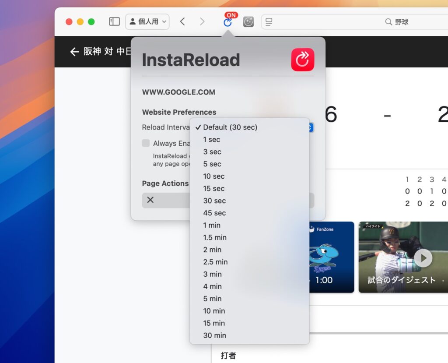Choose 5 sec reload interval
The width and height of the screenshot is (448, 363).
(249, 164)
